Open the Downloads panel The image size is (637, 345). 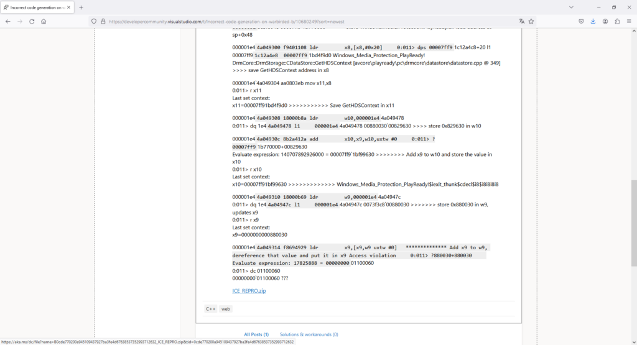593,21
